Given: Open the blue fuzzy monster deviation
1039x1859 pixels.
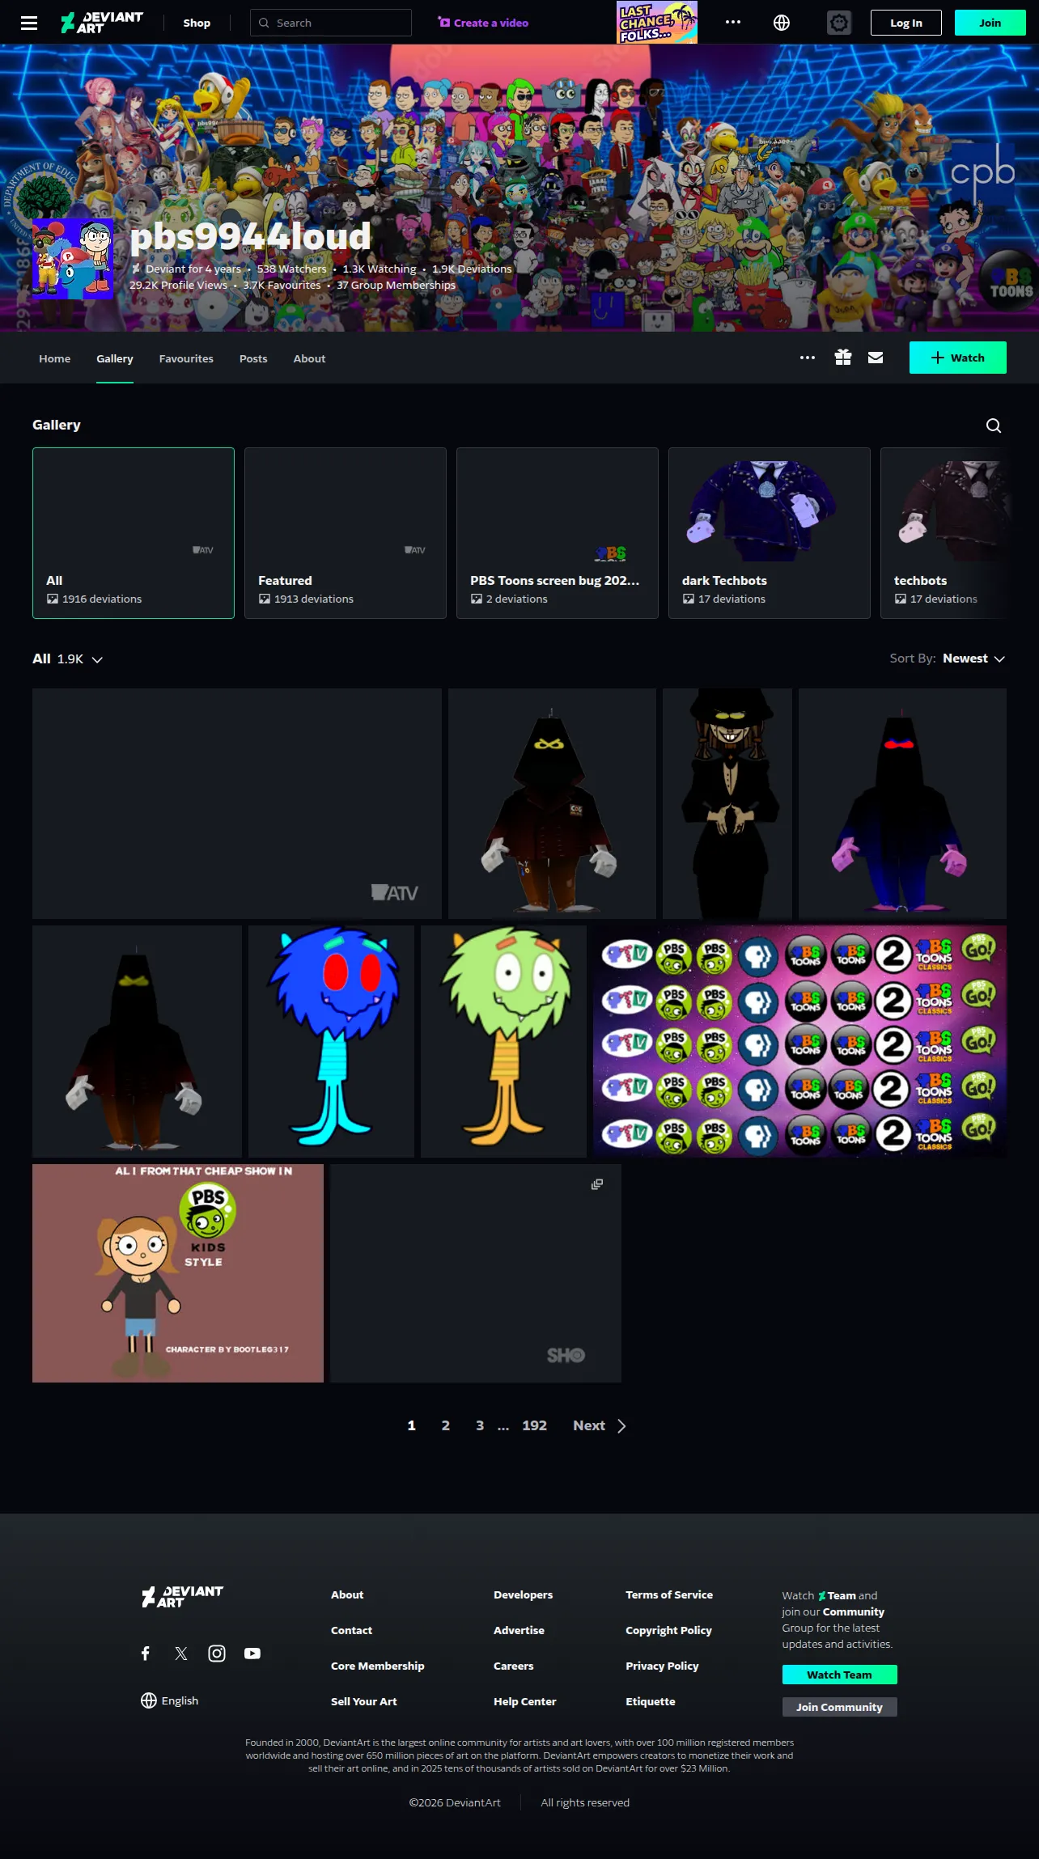Looking at the screenshot, I should tap(331, 1041).
